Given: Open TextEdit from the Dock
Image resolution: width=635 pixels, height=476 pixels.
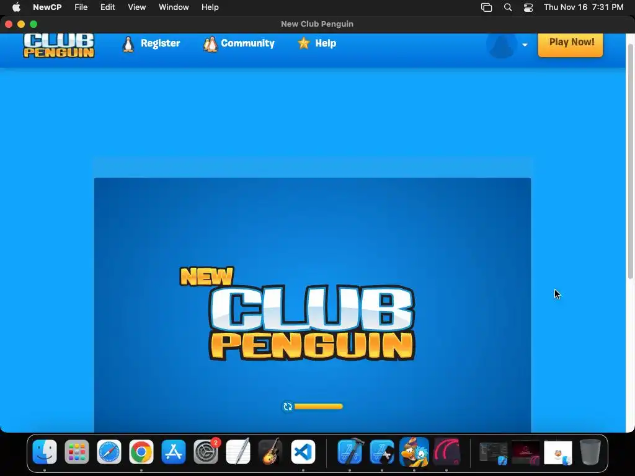Looking at the screenshot, I should coord(238,452).
